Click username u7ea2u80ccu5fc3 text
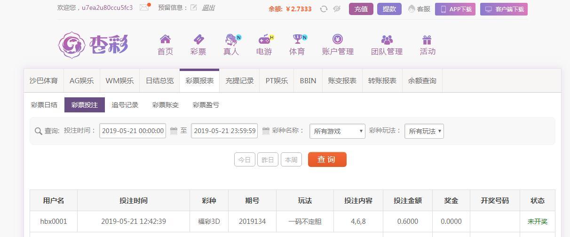The width and height of the screenshot is (570, 237). [x=107, y=8]
